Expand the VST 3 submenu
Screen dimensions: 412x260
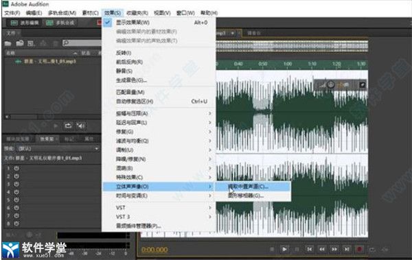[x=159, y=217]
